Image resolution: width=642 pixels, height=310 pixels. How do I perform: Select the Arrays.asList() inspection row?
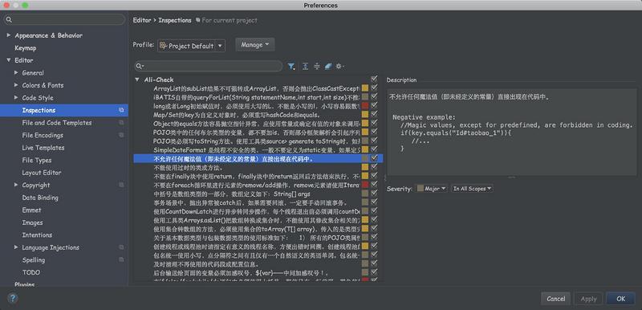click(258, 220)
